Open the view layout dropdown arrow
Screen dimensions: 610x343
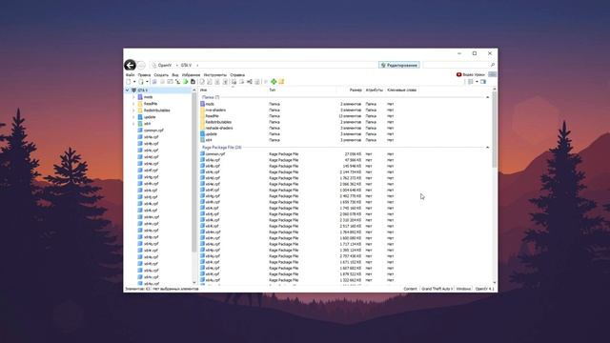tap(477, 82)
